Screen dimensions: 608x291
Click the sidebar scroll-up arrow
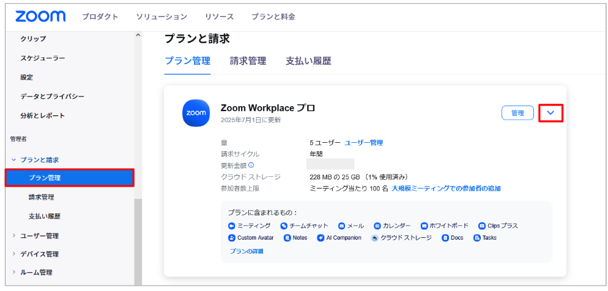(x=138, y=35)
